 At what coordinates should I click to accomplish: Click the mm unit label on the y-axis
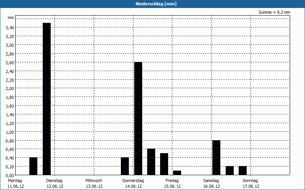(x=11, y=18)
